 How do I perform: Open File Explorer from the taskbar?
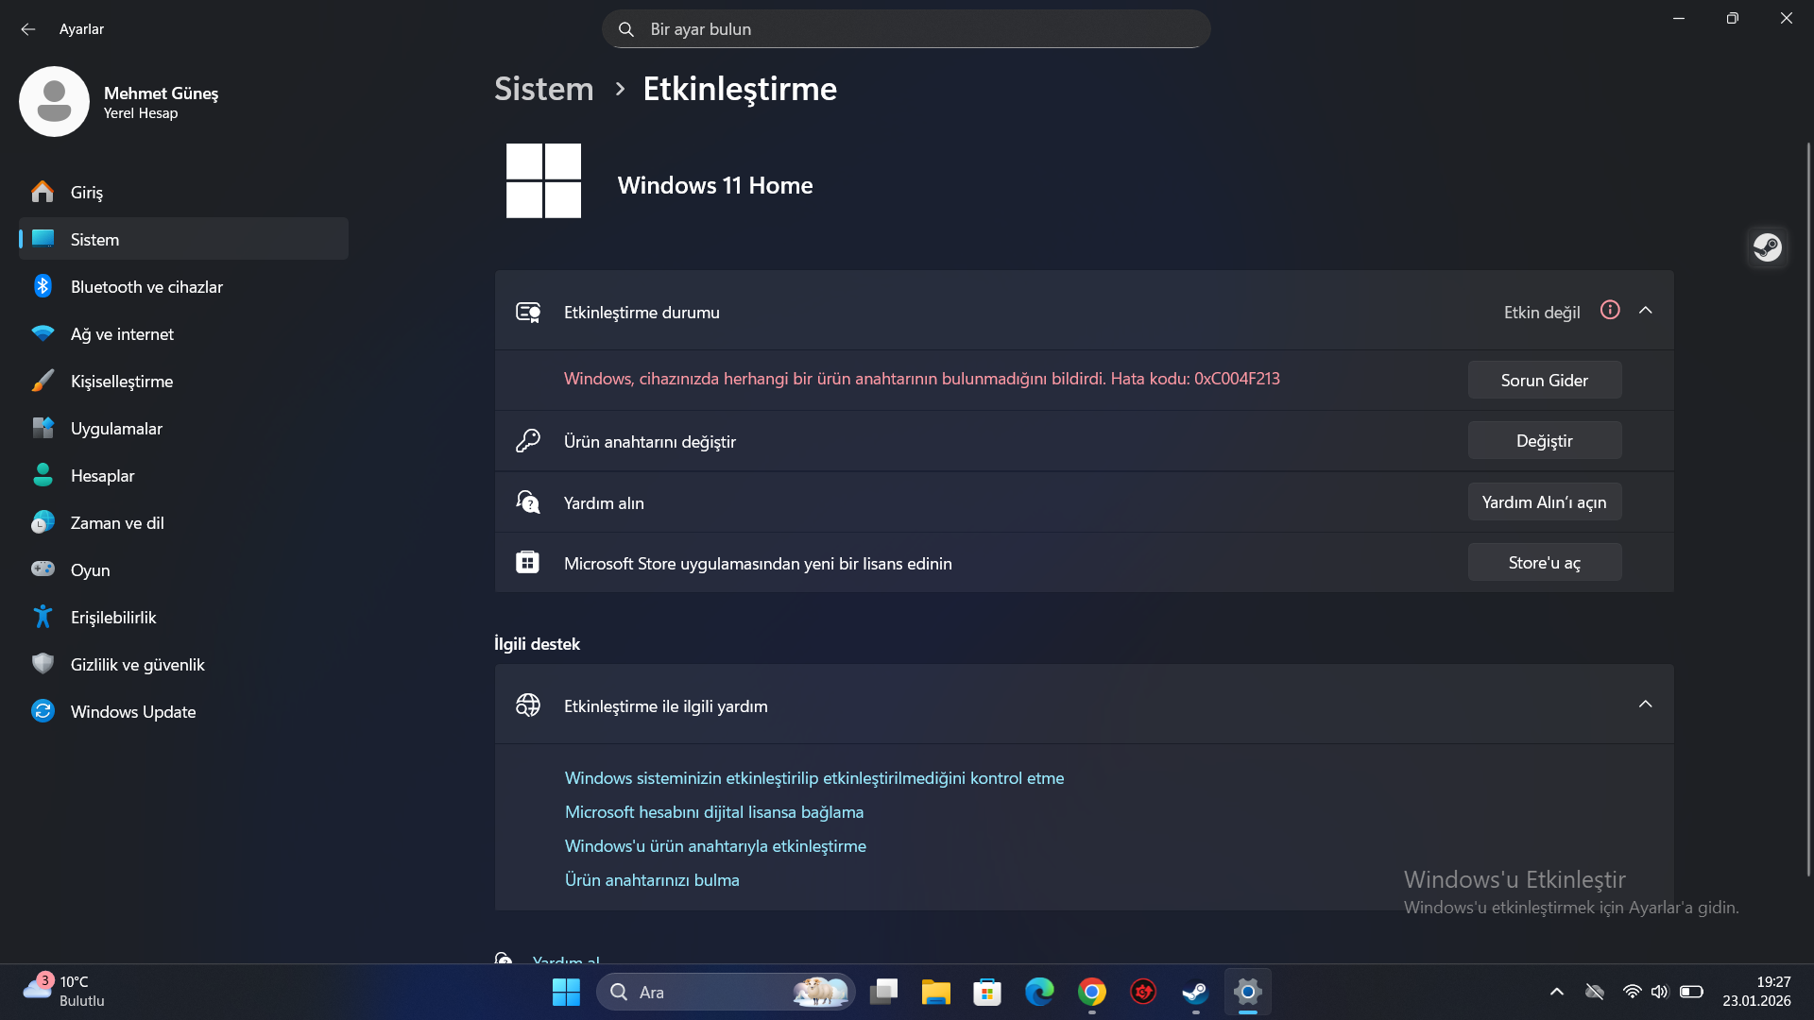[935, 992]
